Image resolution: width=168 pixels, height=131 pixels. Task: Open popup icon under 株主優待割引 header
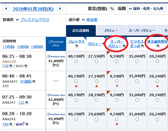[158, 46]
